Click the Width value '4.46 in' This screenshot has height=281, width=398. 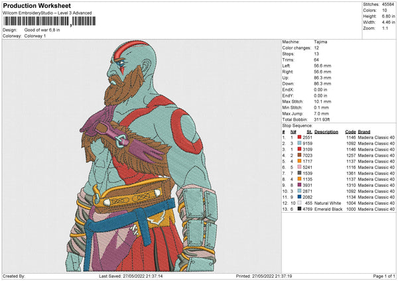click(x=388, y=23)
